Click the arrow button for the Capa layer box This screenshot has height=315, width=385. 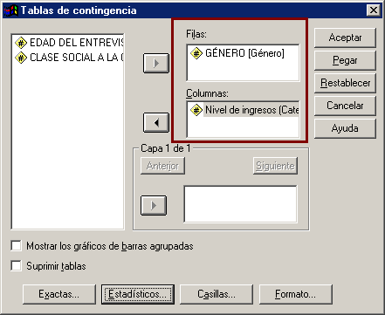click(154, 206)
